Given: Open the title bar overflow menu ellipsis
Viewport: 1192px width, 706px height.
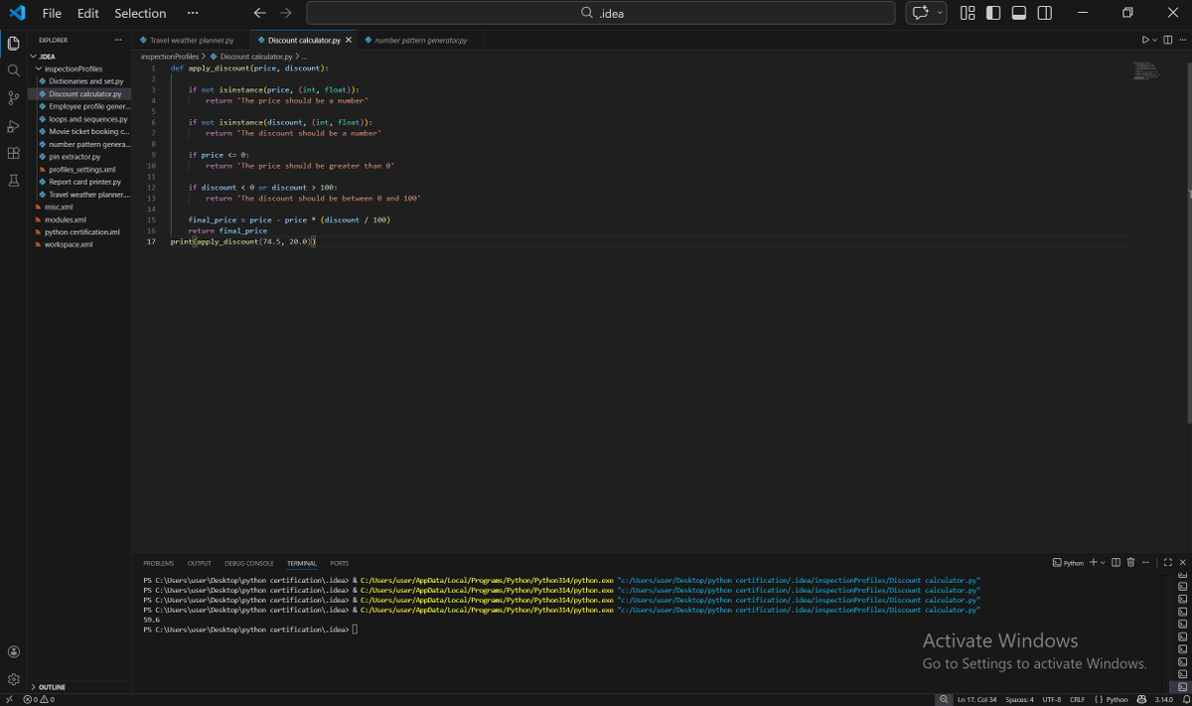Looking at the screenshot, I should 193,13.
